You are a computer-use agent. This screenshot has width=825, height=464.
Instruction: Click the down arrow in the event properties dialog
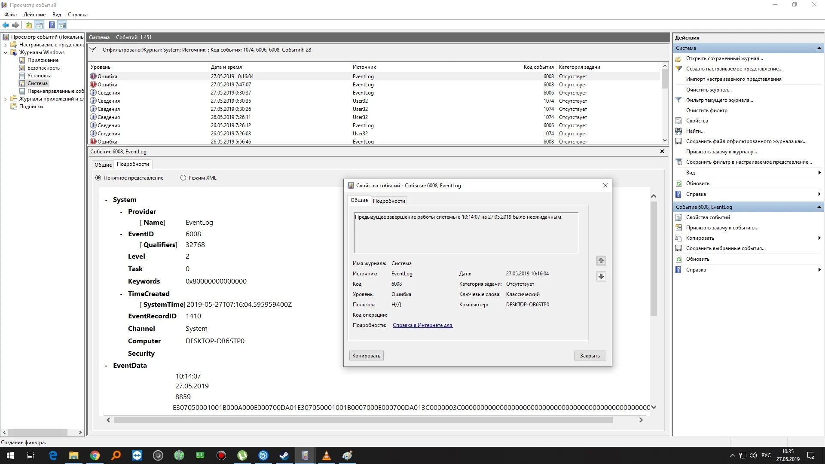(601, 276)
